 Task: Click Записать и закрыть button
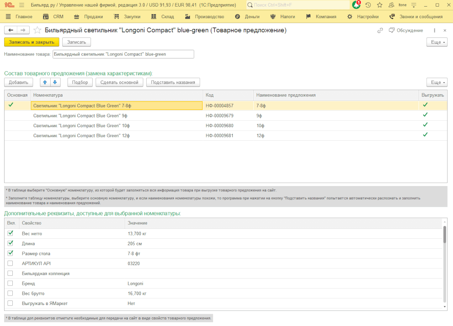[x=32, y=42]
